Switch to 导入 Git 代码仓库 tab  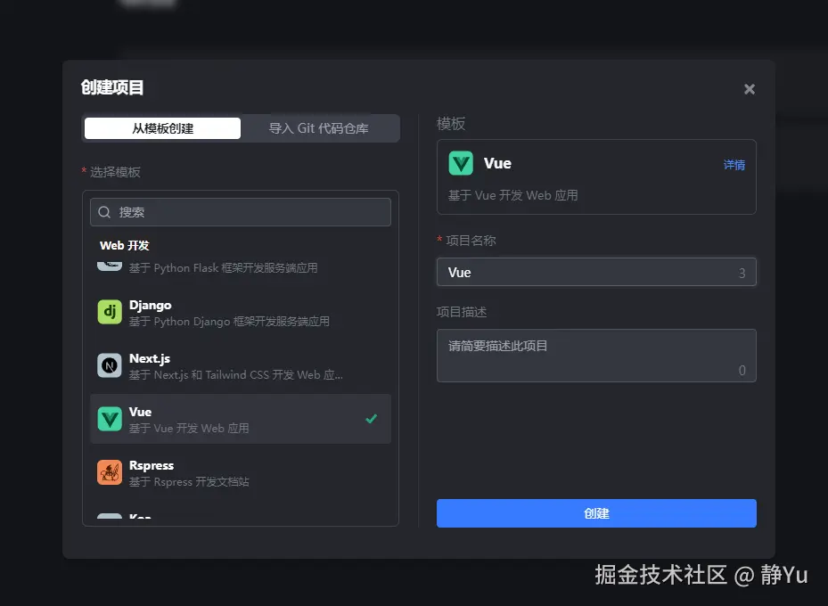click(319, 128)
